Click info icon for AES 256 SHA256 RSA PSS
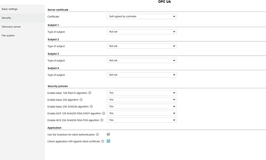This screenshot has height=160, width=266. click(102, 120)
